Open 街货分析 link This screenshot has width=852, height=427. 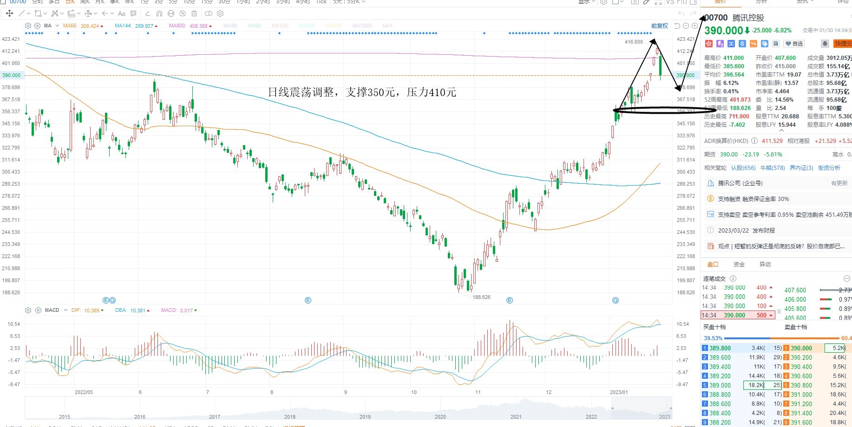click(x=829, y=168)
